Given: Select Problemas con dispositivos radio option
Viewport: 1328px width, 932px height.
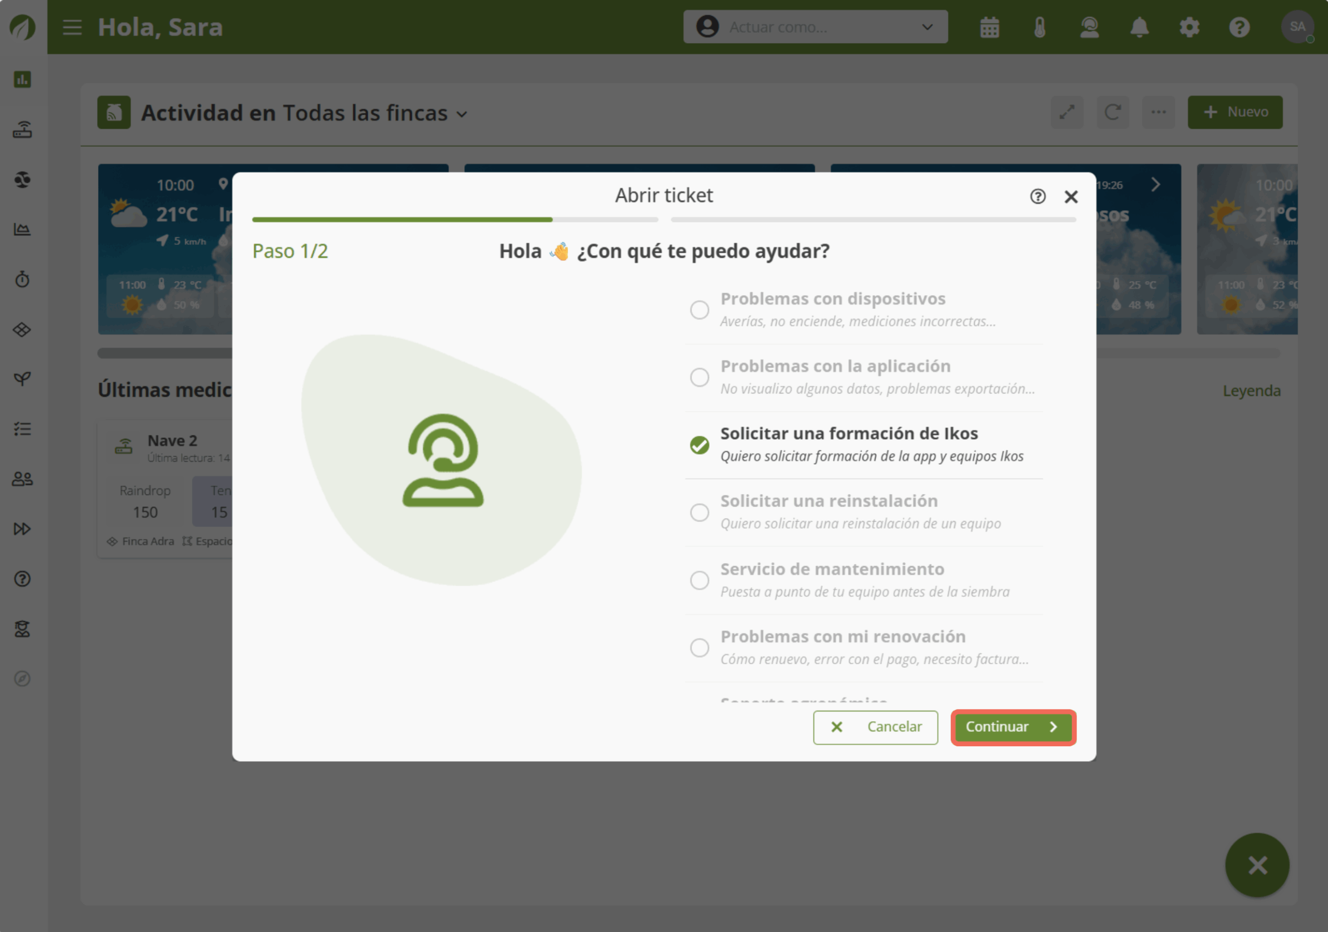Looking at the screenshot, I should [699, 309].
